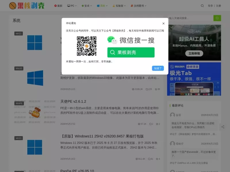Open the 果核剥壳 site logo
The height and width of the screenshot is (172, 230).
[x=27, y=6]
